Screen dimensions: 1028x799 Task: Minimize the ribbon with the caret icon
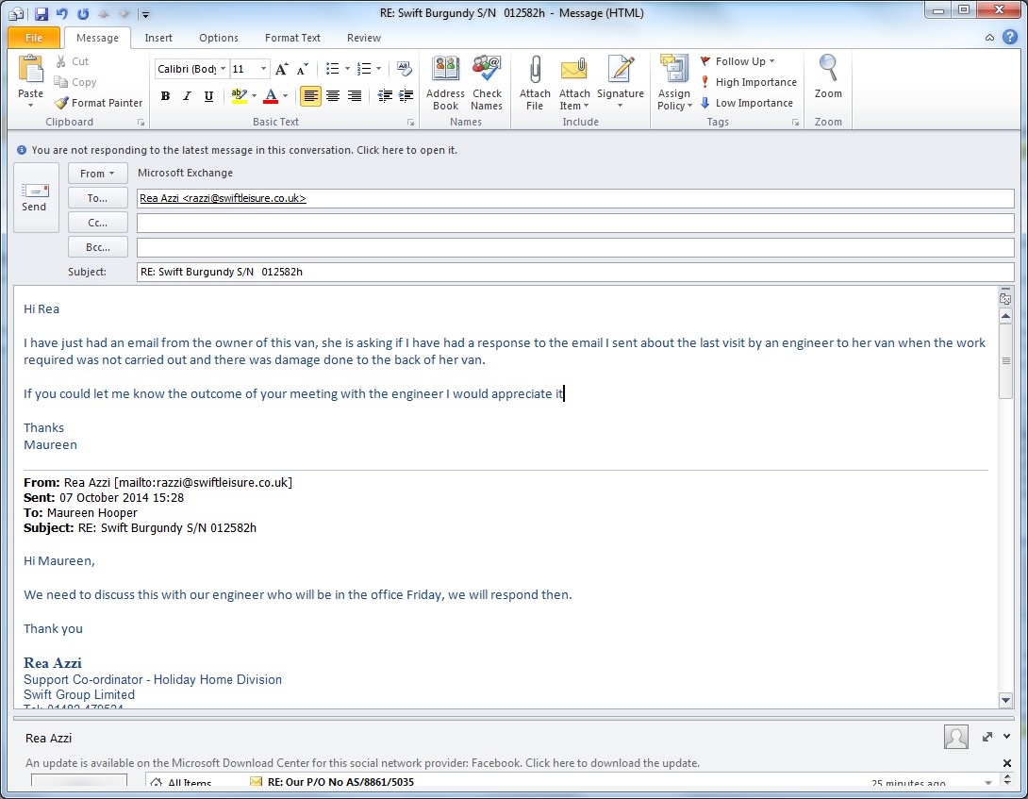(989, 38)
